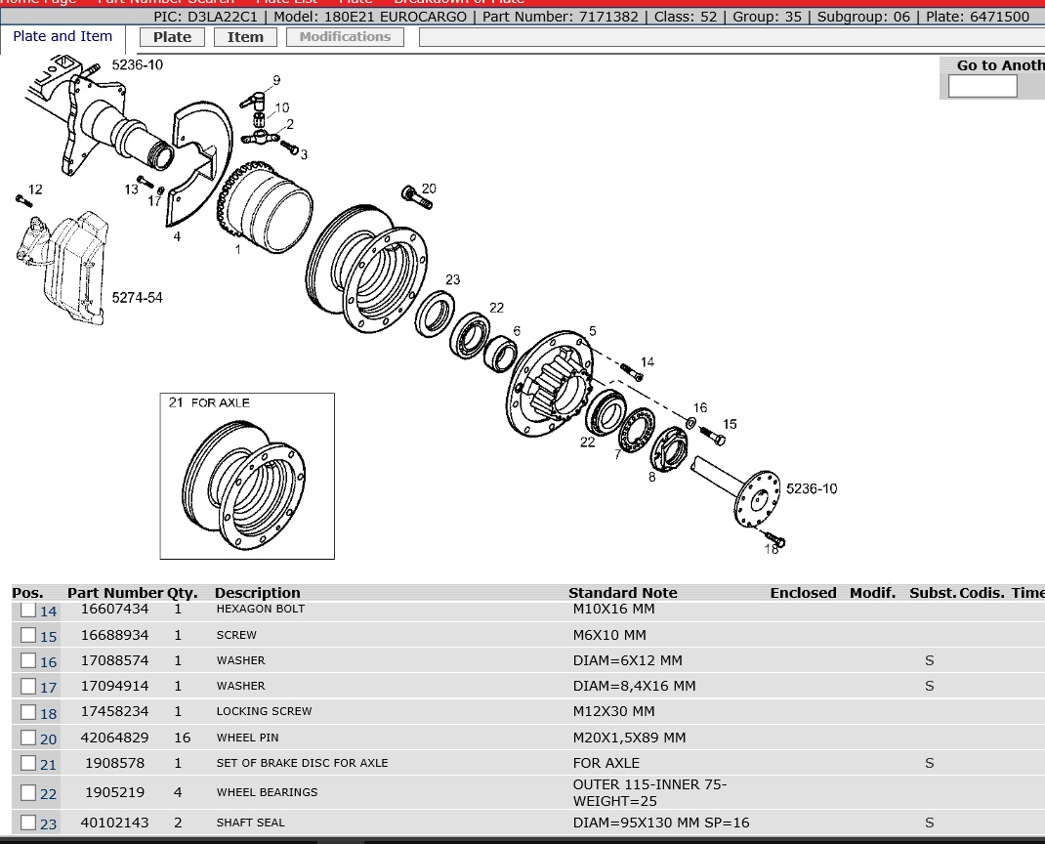Viewport: 1045px width, 844px height.
Task: Click the Part Number column header
Action: pyautogui.click(x=114, y=593)
